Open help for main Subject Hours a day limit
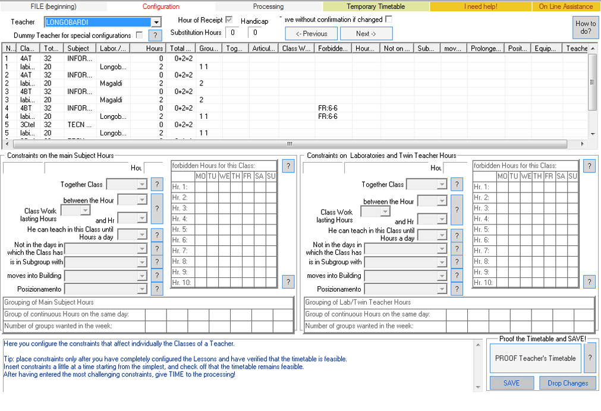This screenshot has width=601, height=411. click(157, 235)
